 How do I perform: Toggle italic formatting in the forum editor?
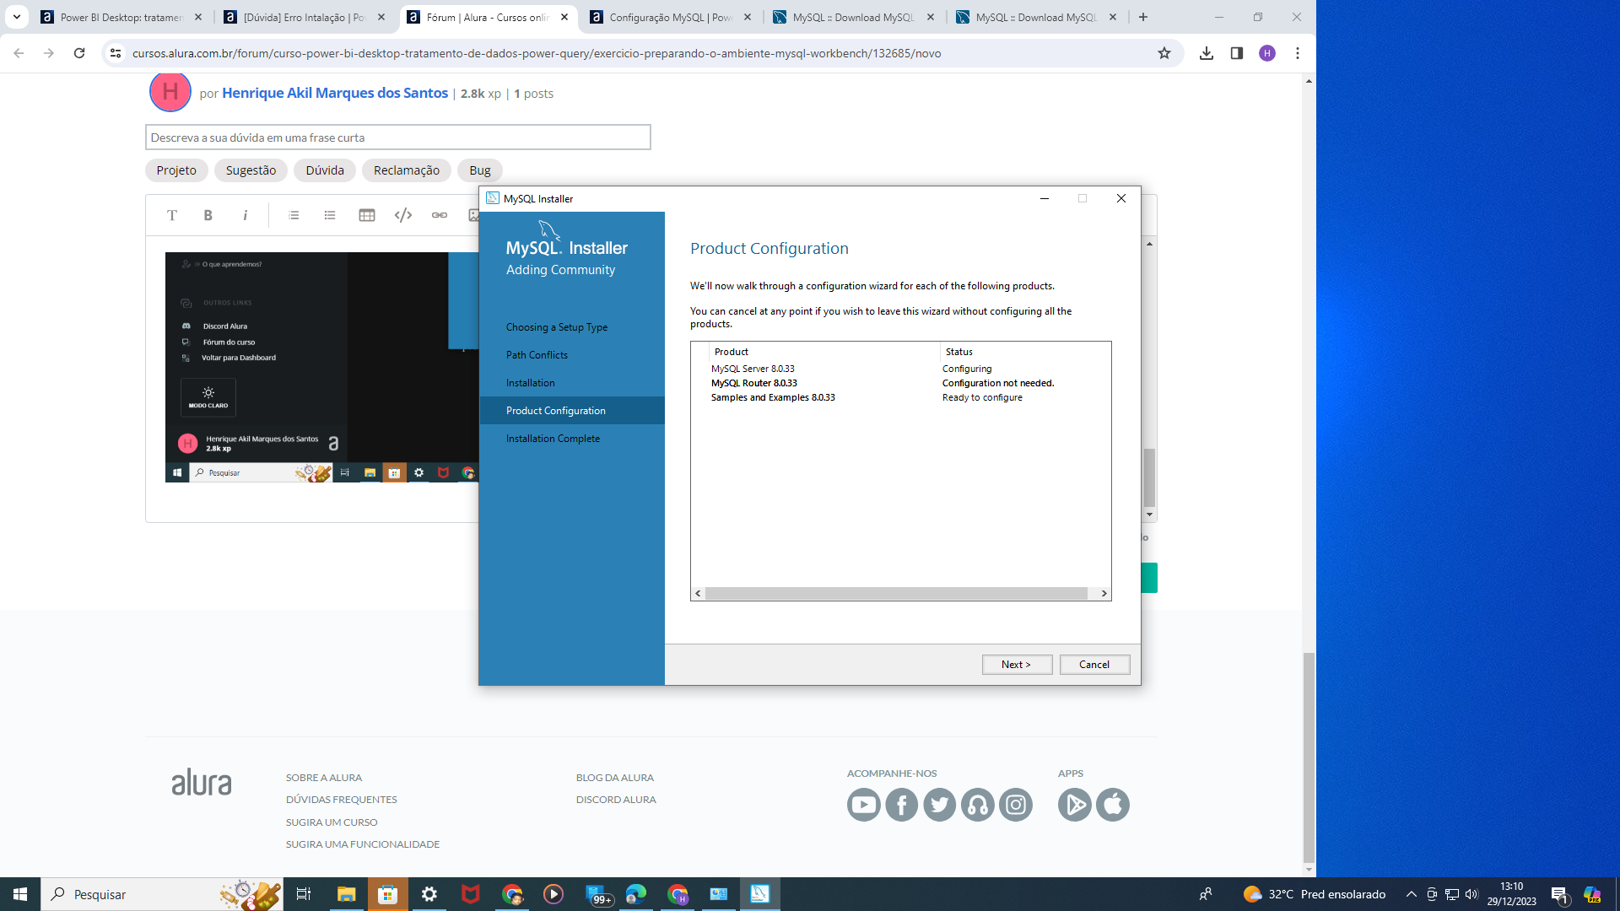[246, 215]
